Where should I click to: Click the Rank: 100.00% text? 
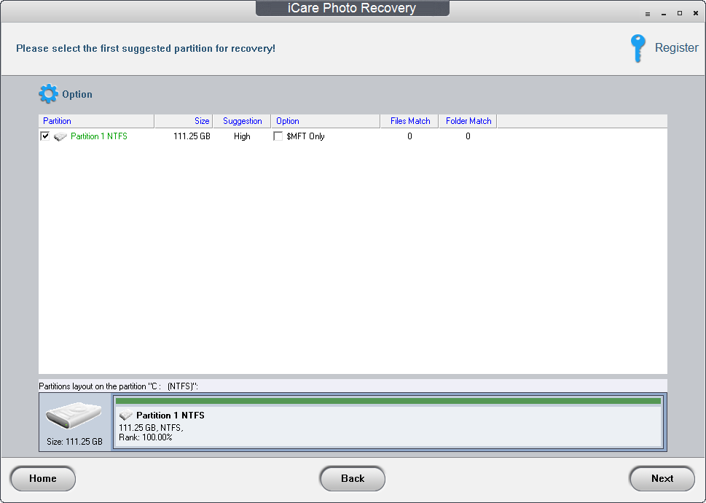tap(146, 437)
